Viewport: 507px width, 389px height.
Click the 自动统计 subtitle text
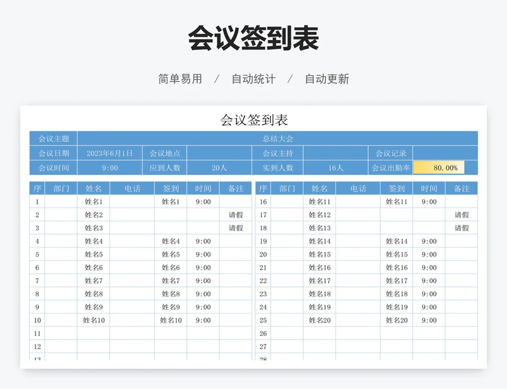tap(253, 79)
